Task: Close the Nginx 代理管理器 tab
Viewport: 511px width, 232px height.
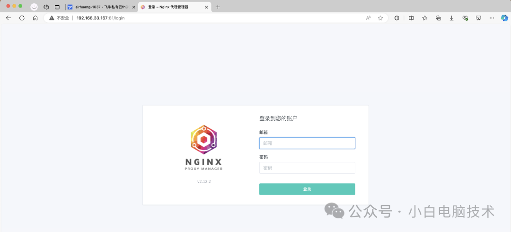Action: 207,7
